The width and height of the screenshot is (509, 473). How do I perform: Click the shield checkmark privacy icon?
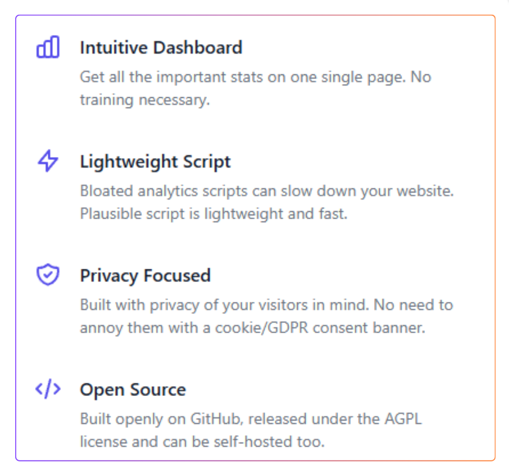tap(48, 274)
